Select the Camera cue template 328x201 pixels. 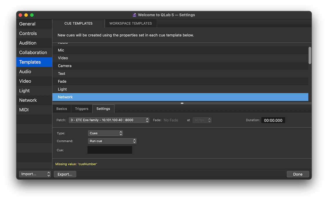(180, 66)
